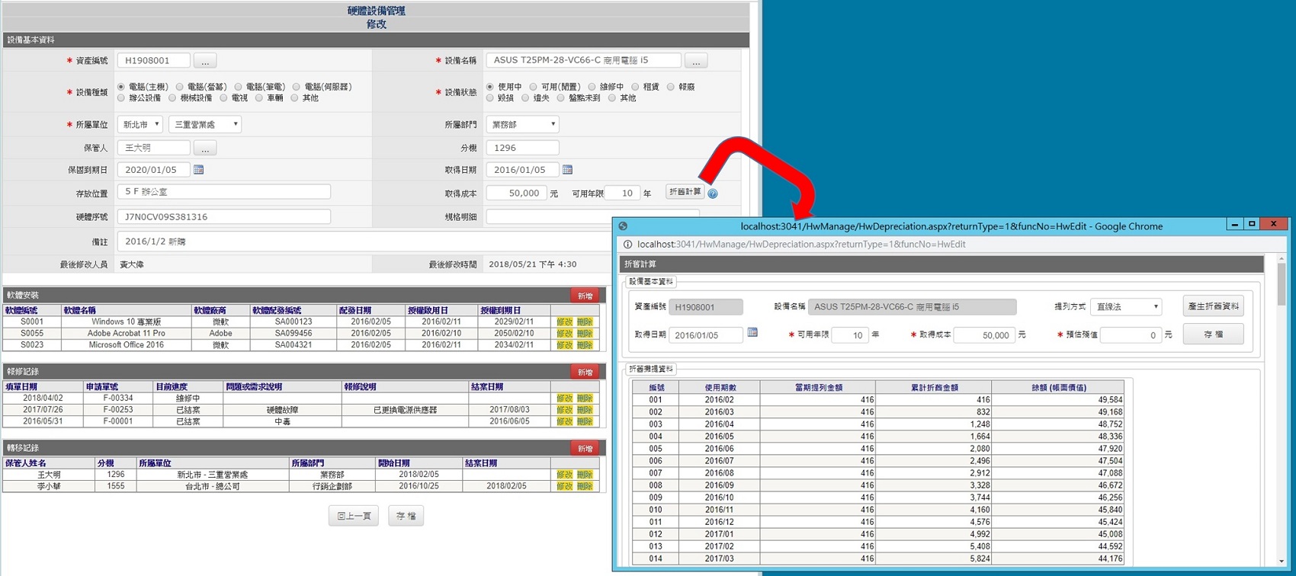Screen dimensions: 1296x576
Task: Click the 存放位置 input field
Action: point(224,192)
